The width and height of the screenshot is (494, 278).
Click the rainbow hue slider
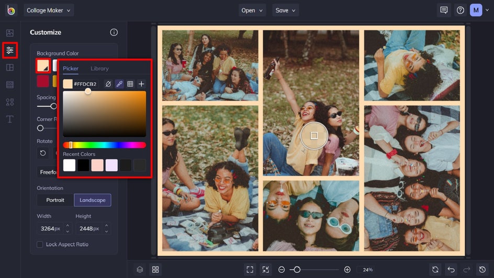[x=104, y=145]
